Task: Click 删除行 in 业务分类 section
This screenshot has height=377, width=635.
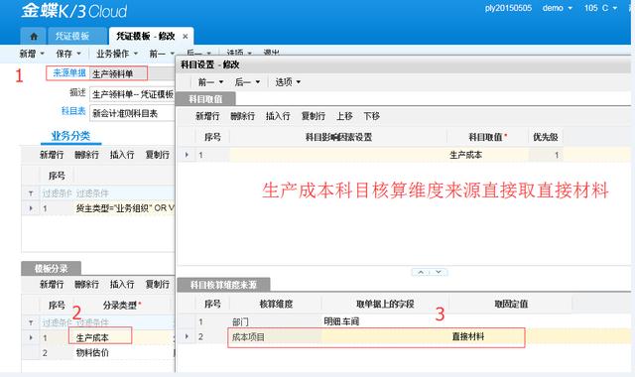Action: (86, 155)
